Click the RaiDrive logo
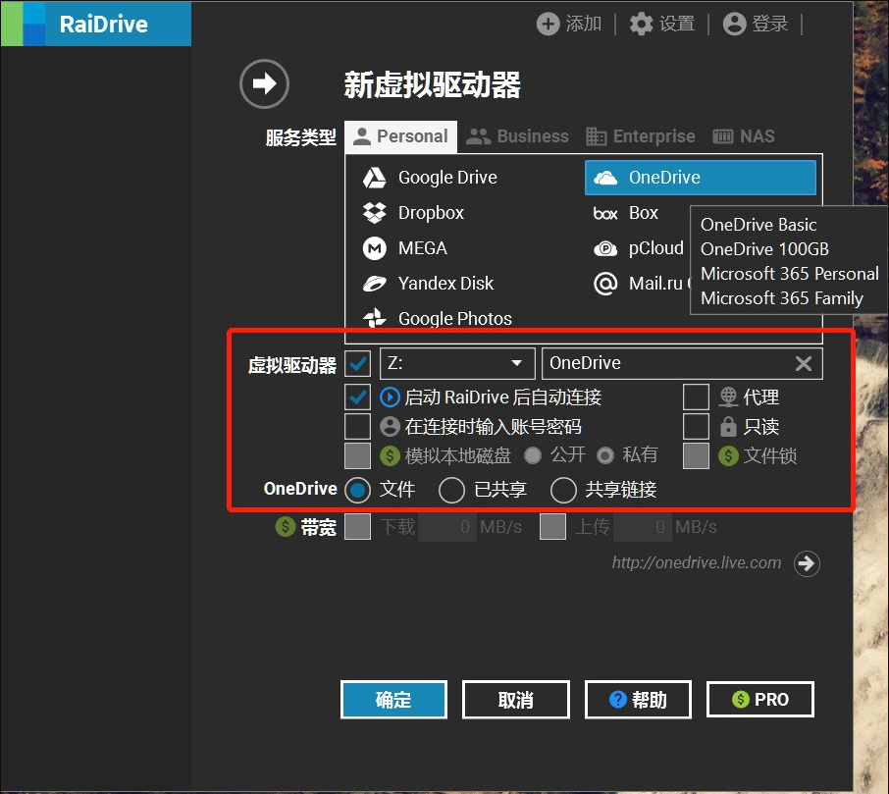The height and width of the screenshot is (794, 889). pos(95,24)
